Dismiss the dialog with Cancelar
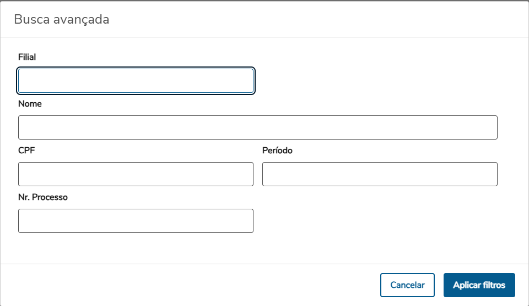This screenshot has width=529, height=306. 407,285
